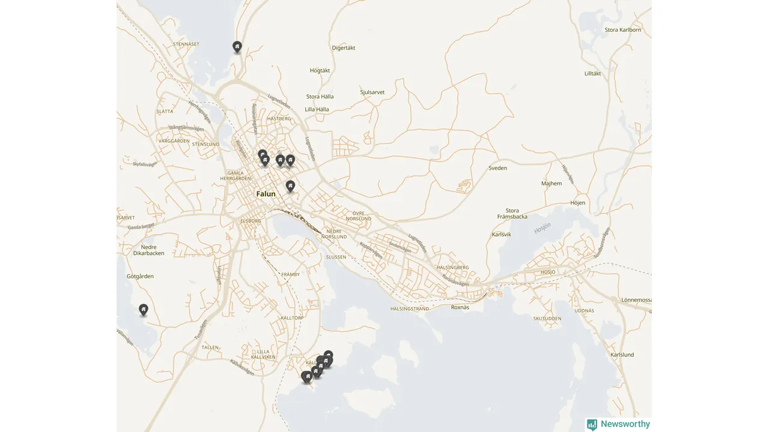This screenshot has width=769, height=432.
Task: Select the Hälsingberg district label
Action: 453,268
